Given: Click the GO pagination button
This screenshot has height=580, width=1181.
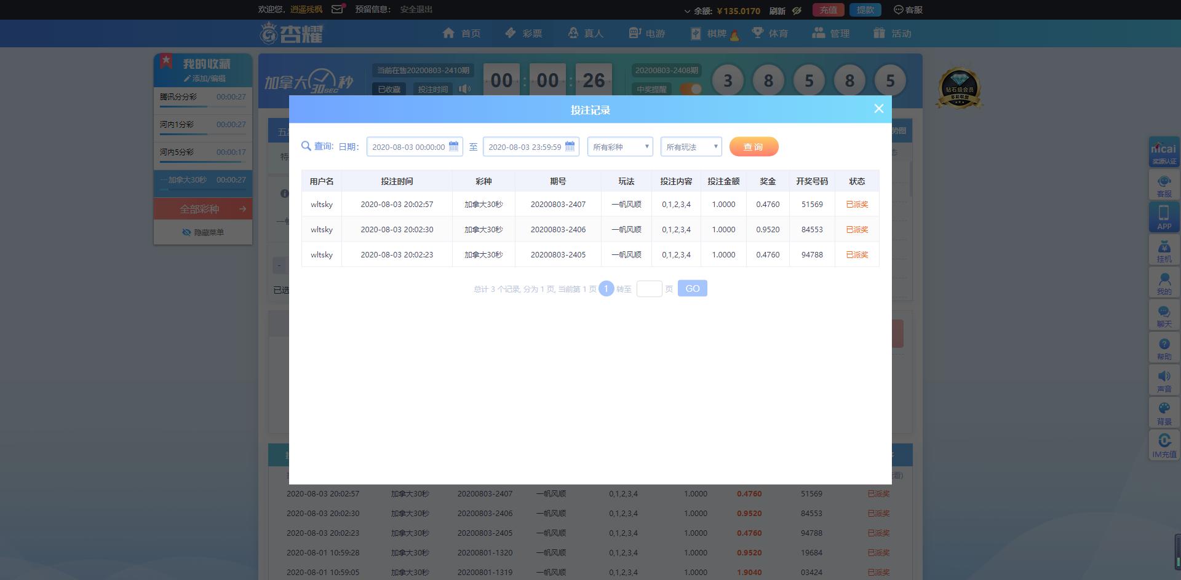Looking at the screenshot, I should (x=693, y=288).
